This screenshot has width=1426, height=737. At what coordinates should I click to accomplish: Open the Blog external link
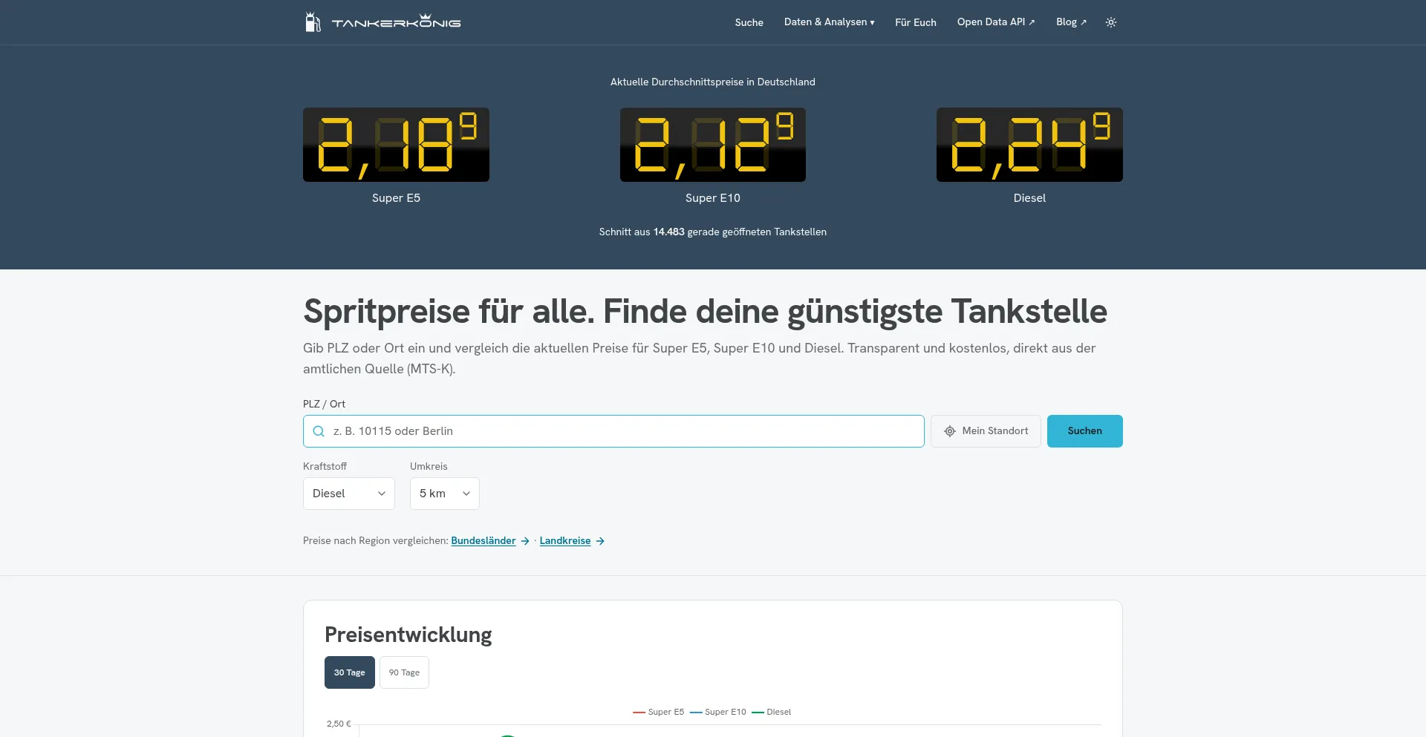[1071, 22]
